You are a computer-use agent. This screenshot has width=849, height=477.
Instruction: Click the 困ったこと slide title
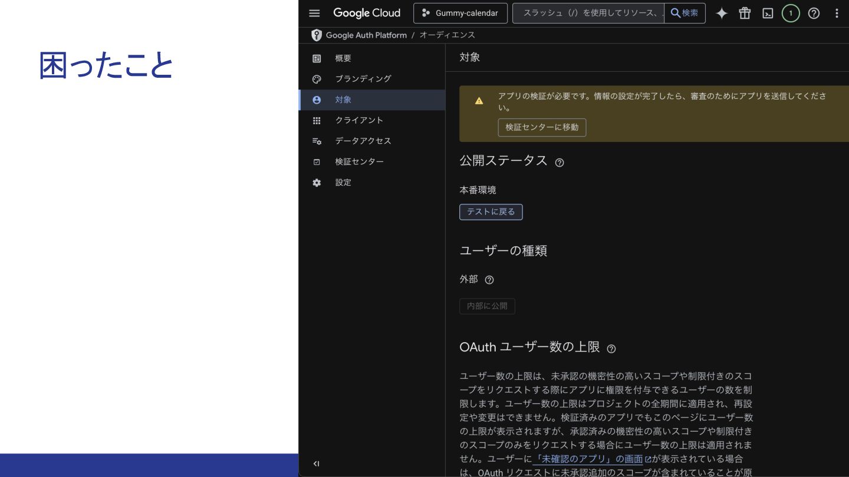click(x=106, y=65)
